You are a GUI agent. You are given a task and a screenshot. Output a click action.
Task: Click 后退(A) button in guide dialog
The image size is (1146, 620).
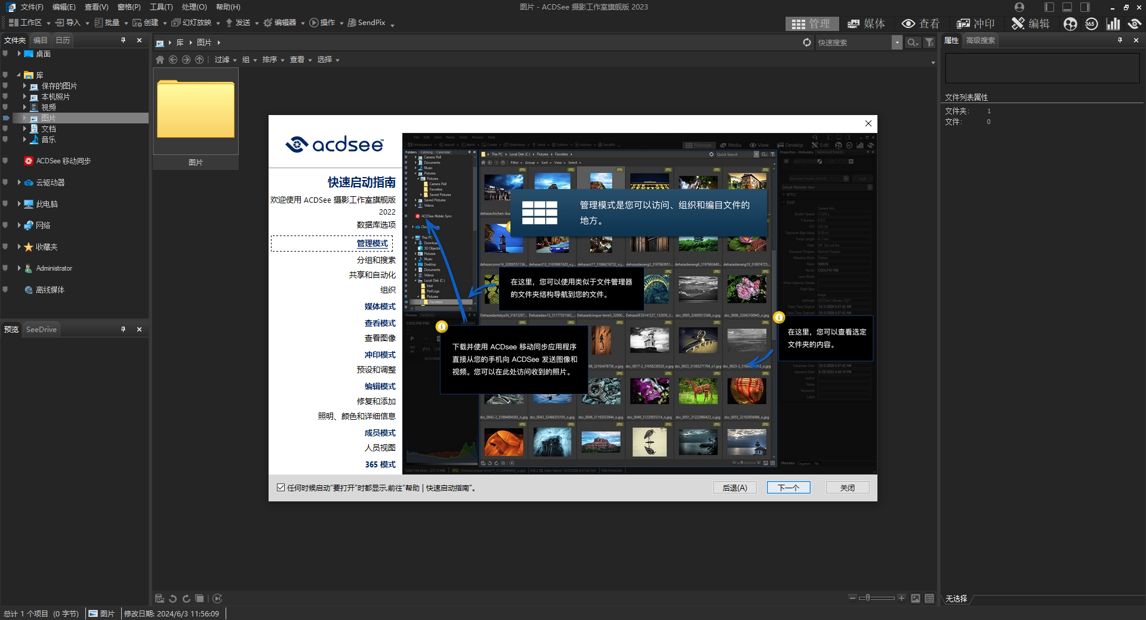[x=735, y=488]
